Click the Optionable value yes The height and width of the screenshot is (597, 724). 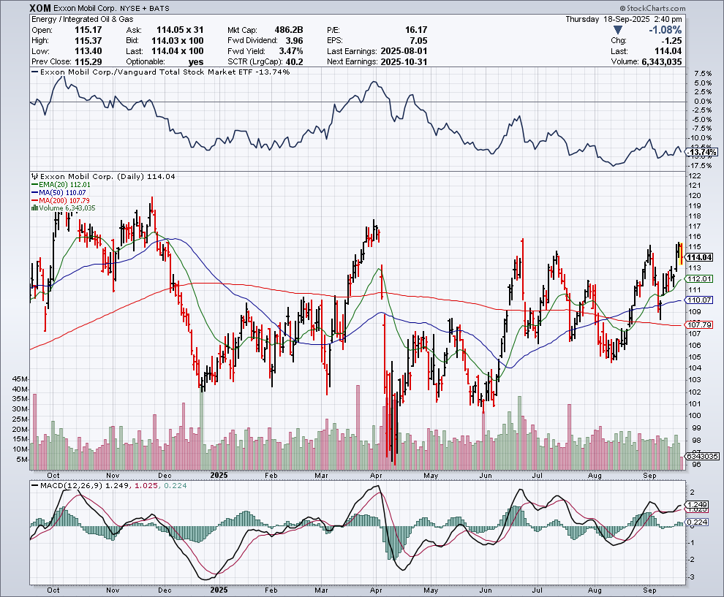point(196,62)
